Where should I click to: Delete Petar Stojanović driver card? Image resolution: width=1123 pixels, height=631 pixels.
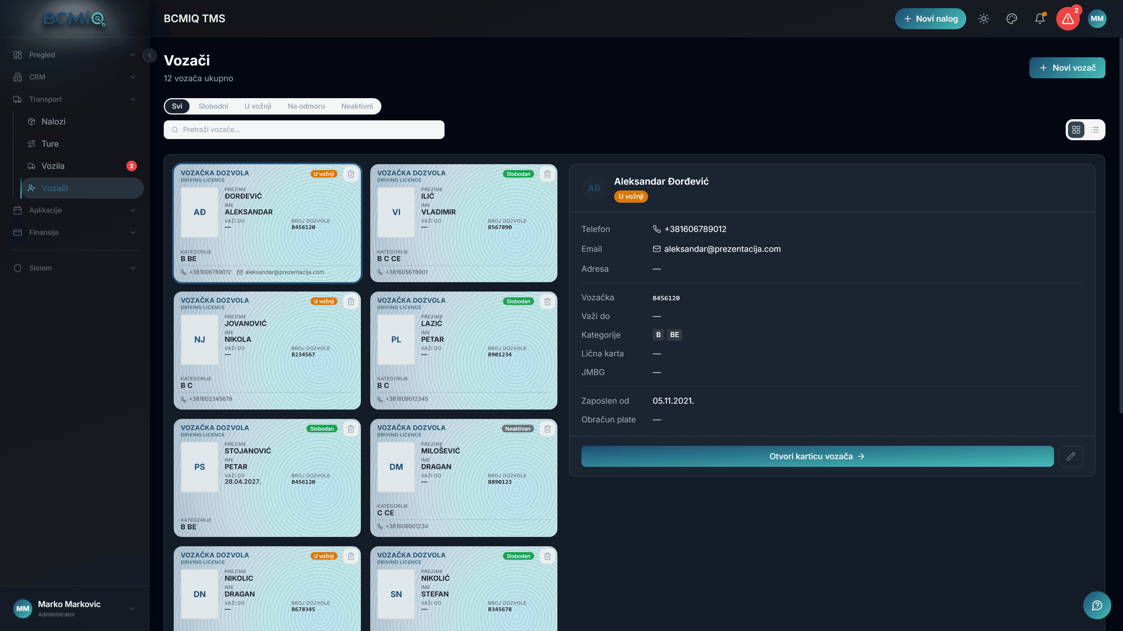tap(351, 429)
